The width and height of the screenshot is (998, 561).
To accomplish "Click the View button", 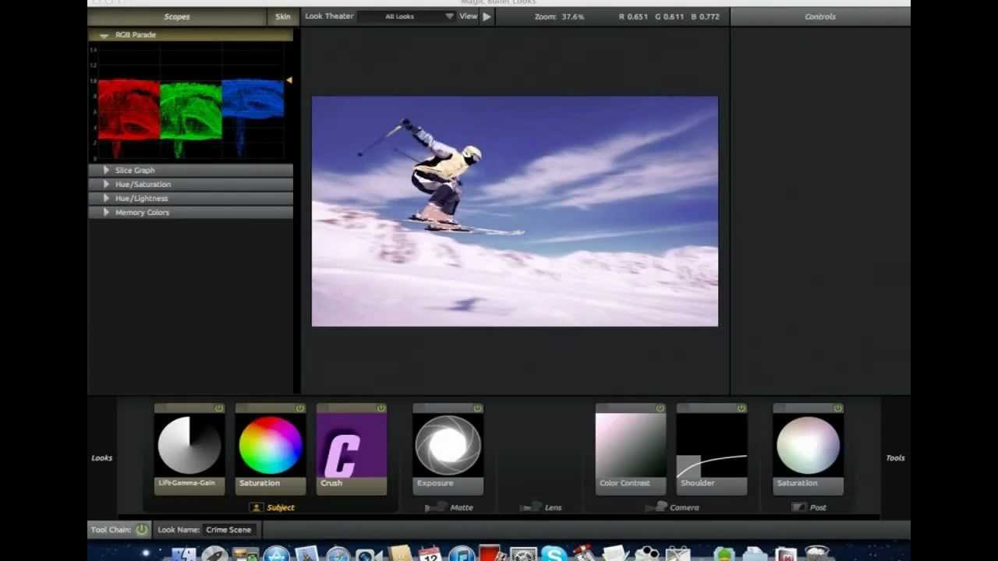I will [468, 16].
